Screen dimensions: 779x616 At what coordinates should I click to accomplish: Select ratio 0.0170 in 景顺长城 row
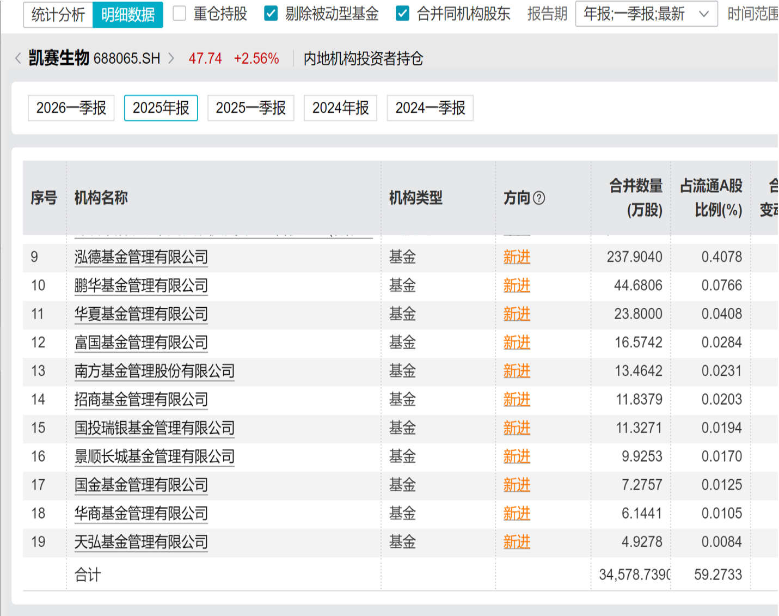pyautogui.click(x=722, y=456)
